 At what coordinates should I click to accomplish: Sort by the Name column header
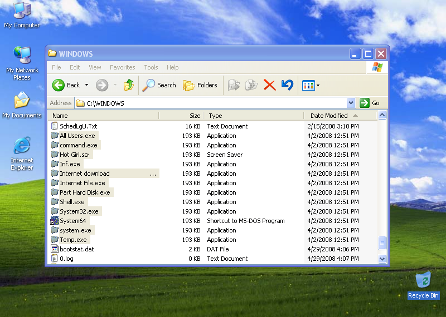coord(103,116)
